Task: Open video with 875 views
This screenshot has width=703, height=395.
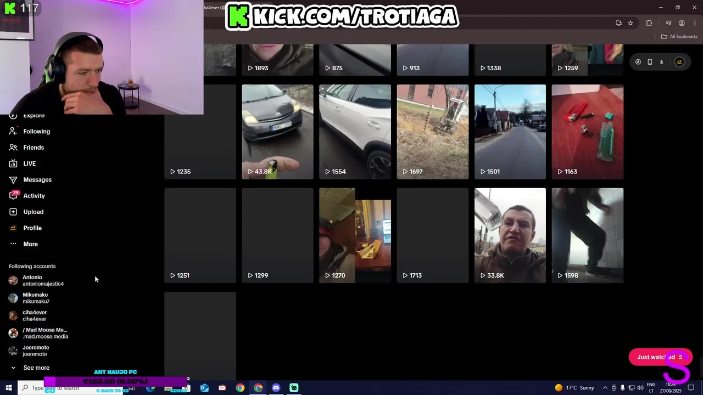Action: (355, 60)
